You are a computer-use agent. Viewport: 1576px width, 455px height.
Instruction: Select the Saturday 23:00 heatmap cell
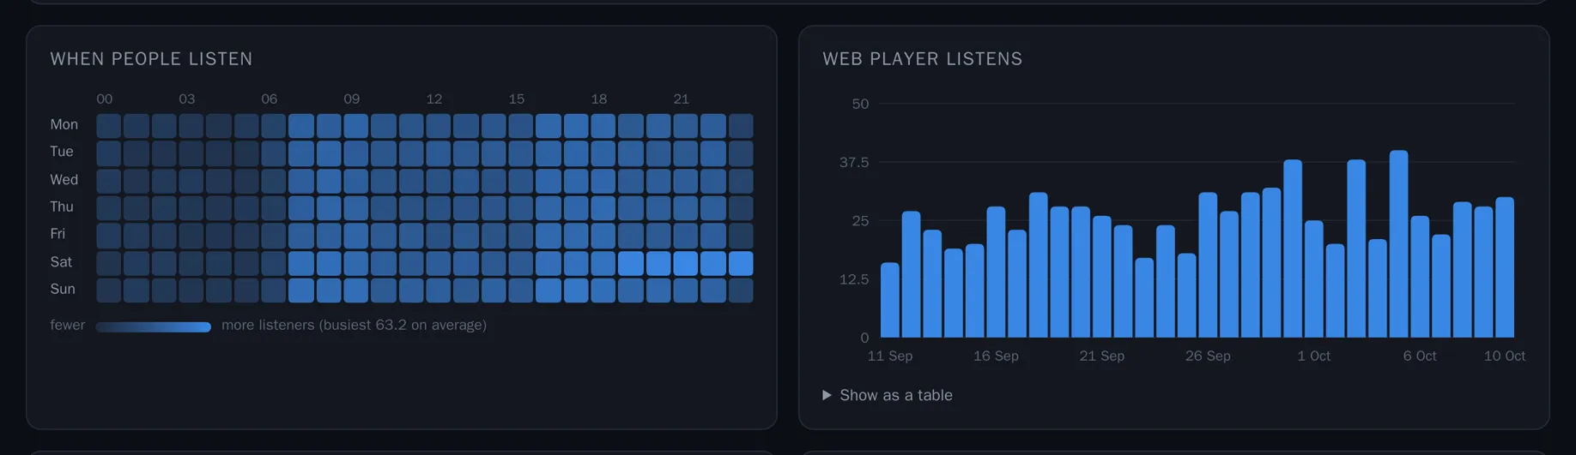740,263
